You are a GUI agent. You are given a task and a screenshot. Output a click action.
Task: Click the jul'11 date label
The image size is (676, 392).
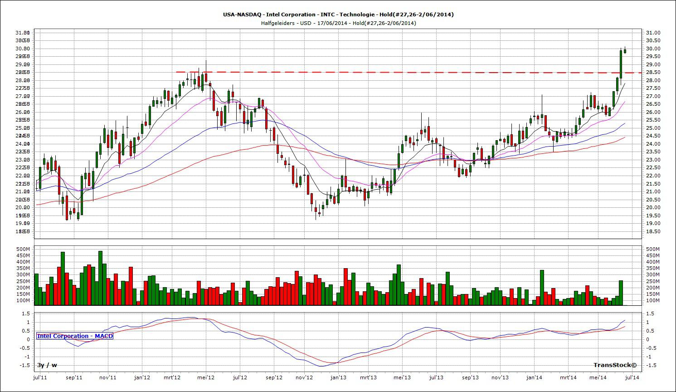[40, 377]
